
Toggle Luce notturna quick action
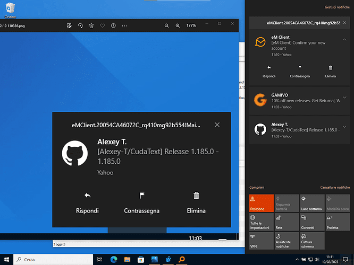[x=313, y=203]
